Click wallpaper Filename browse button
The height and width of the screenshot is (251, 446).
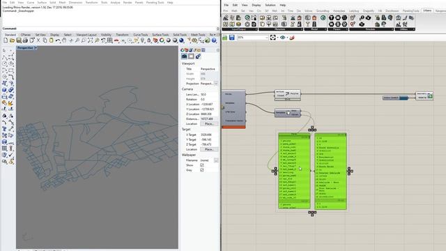[x=216, y=160]
